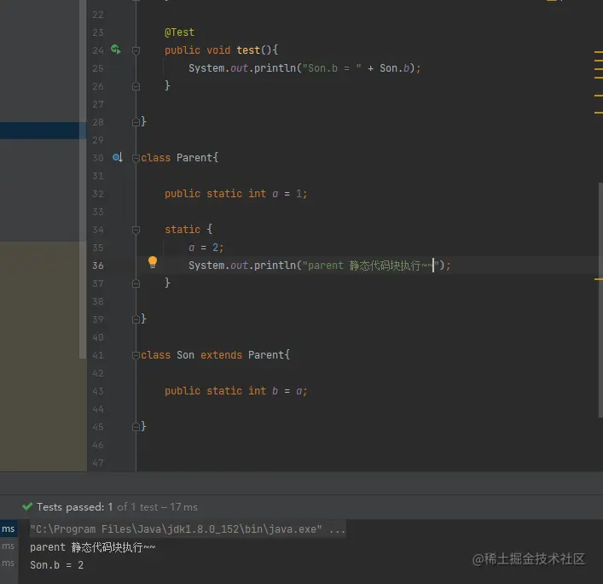Click the fold end marker at line 26
Screen dimensions: 603x584
(136, 86)
